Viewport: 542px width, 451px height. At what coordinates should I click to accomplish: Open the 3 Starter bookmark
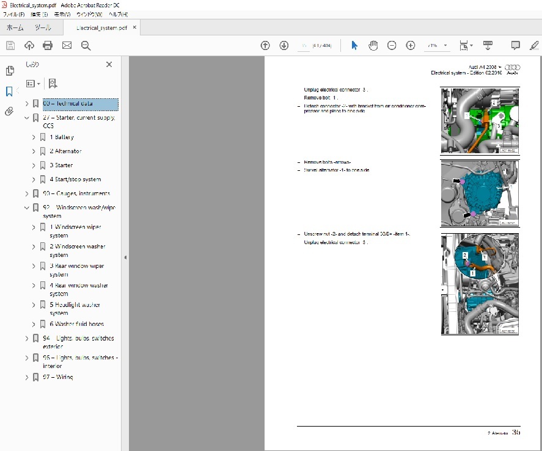pos(61,165)
